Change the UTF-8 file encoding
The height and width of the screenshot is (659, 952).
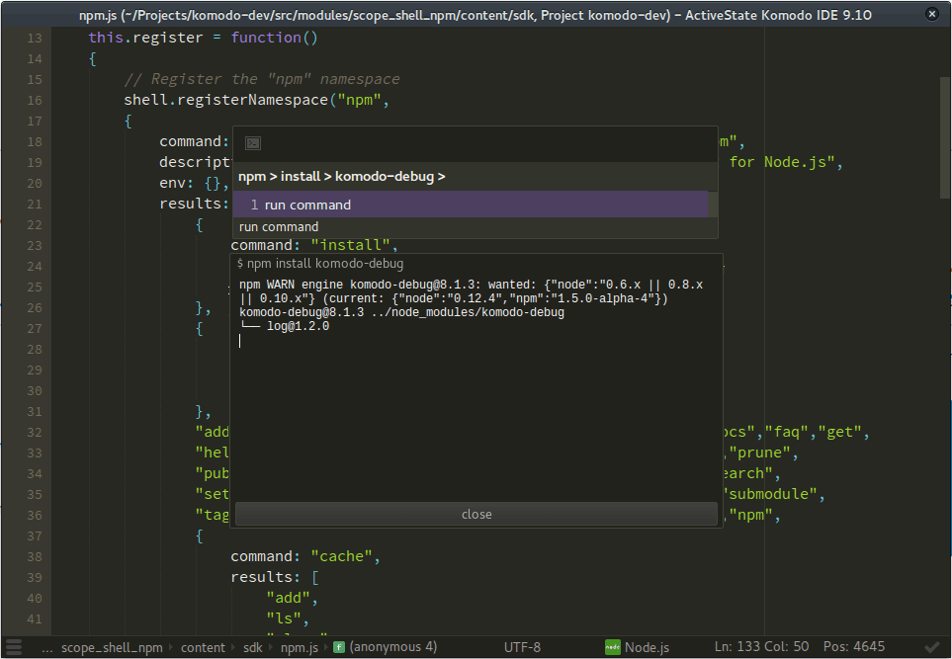[x=522, y=647]
